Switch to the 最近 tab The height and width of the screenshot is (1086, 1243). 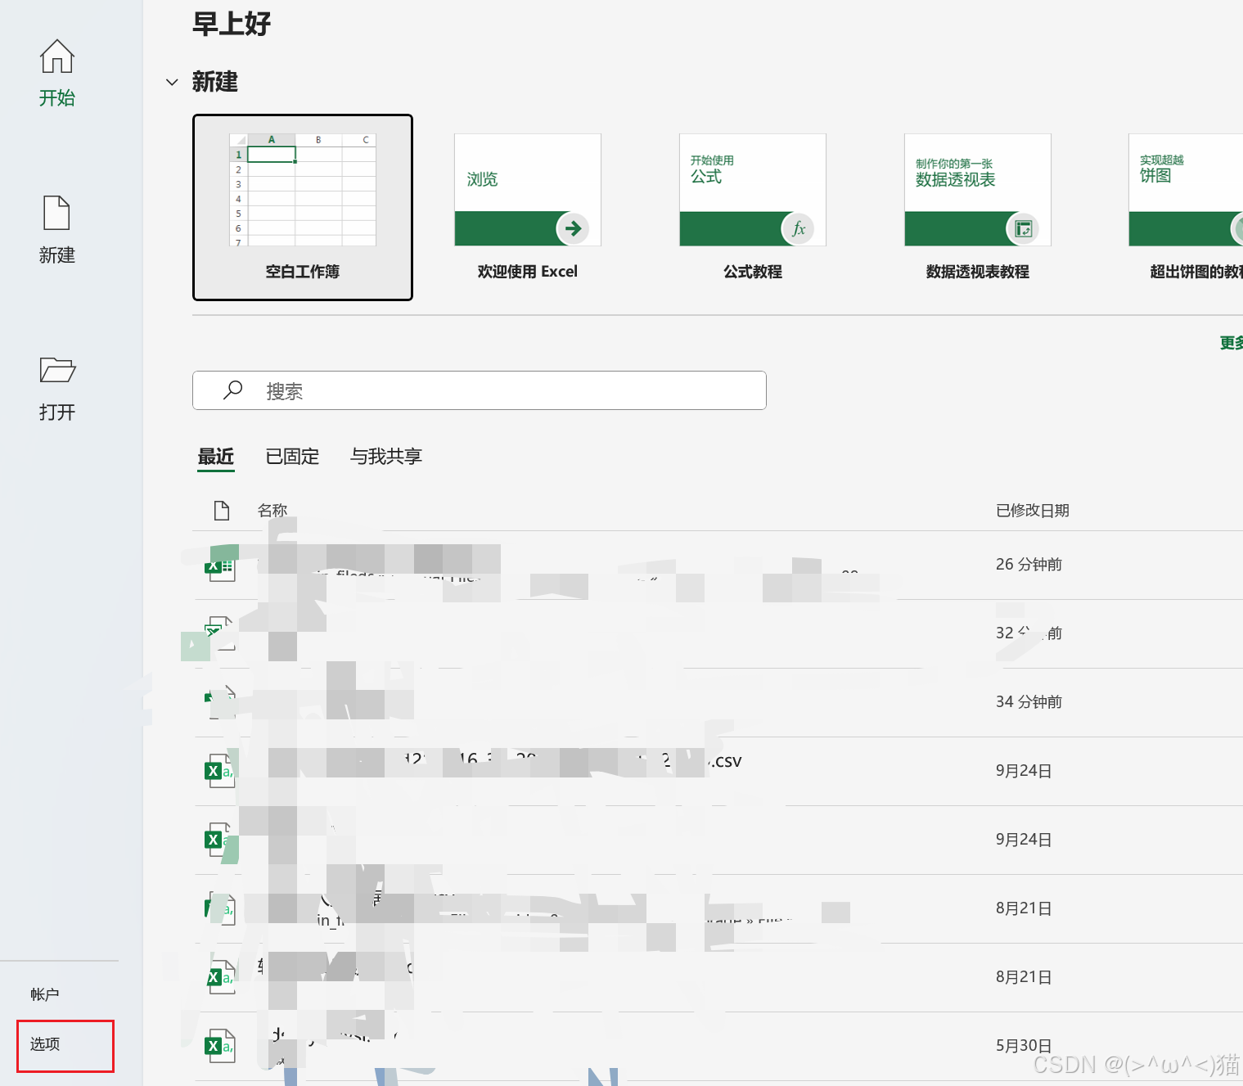click(x=216, y=457)
